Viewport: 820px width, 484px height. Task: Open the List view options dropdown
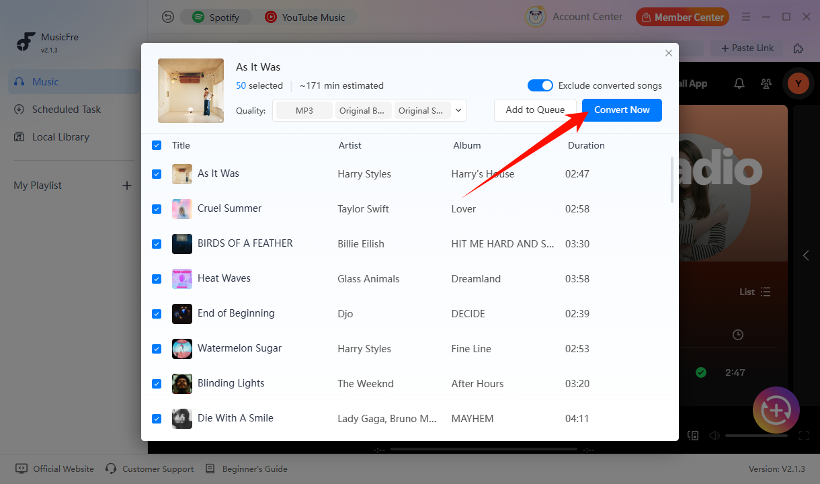[x=755, y=292]
